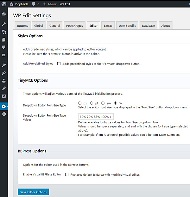Click the "Add Pre-defined Styles" label
This screenshot has width=190, height=197.
pyautogui.click(x=38, y=64)
